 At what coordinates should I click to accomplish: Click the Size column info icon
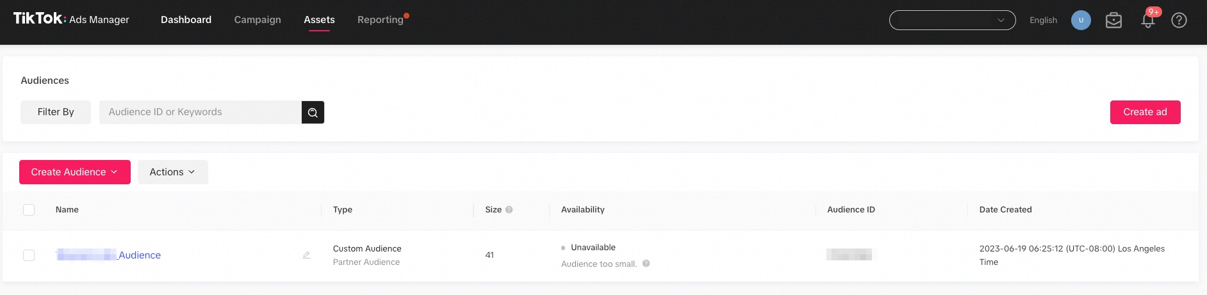(509, 209)
